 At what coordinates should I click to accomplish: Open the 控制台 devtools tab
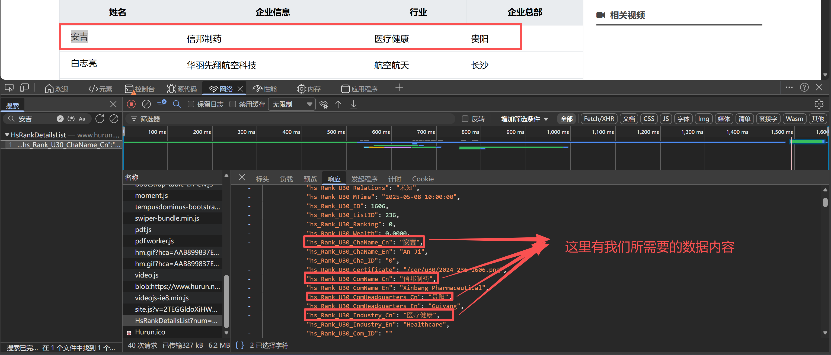click(x=140, y=89)
